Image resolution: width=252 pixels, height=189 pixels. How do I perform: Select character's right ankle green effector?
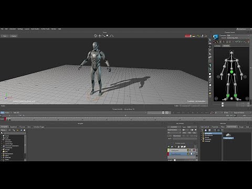[228, 96]
